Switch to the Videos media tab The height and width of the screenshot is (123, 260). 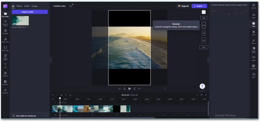tap(19, 6)
